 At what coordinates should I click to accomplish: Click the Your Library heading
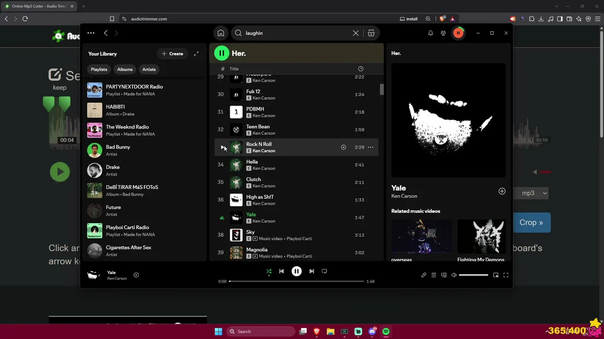click(x=102, y=54)
